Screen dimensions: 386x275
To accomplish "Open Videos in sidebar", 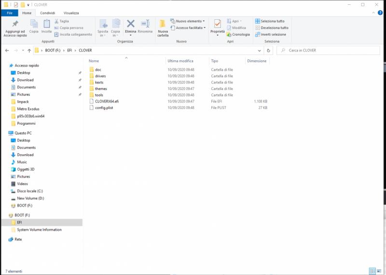I will click(22, 184).
